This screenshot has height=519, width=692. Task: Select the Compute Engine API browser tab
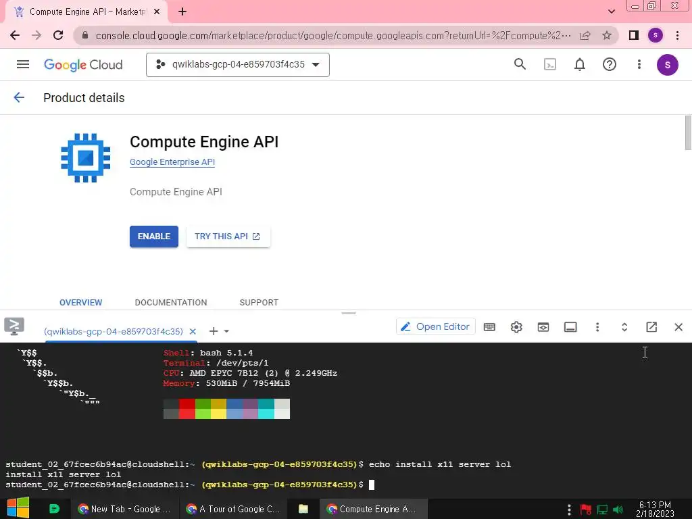86,12
